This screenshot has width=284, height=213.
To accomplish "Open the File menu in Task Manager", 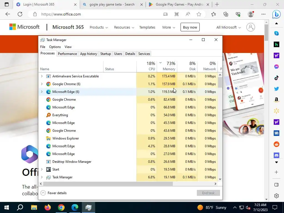I will point(43,47).
